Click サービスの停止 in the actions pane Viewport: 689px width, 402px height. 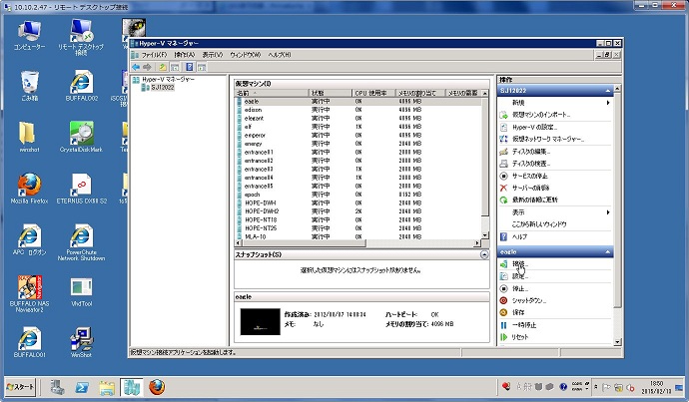[x=535, y=176]
